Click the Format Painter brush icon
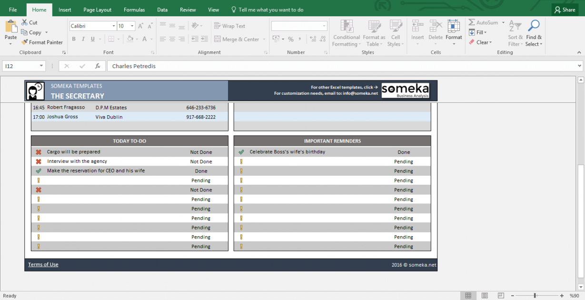 25,42
